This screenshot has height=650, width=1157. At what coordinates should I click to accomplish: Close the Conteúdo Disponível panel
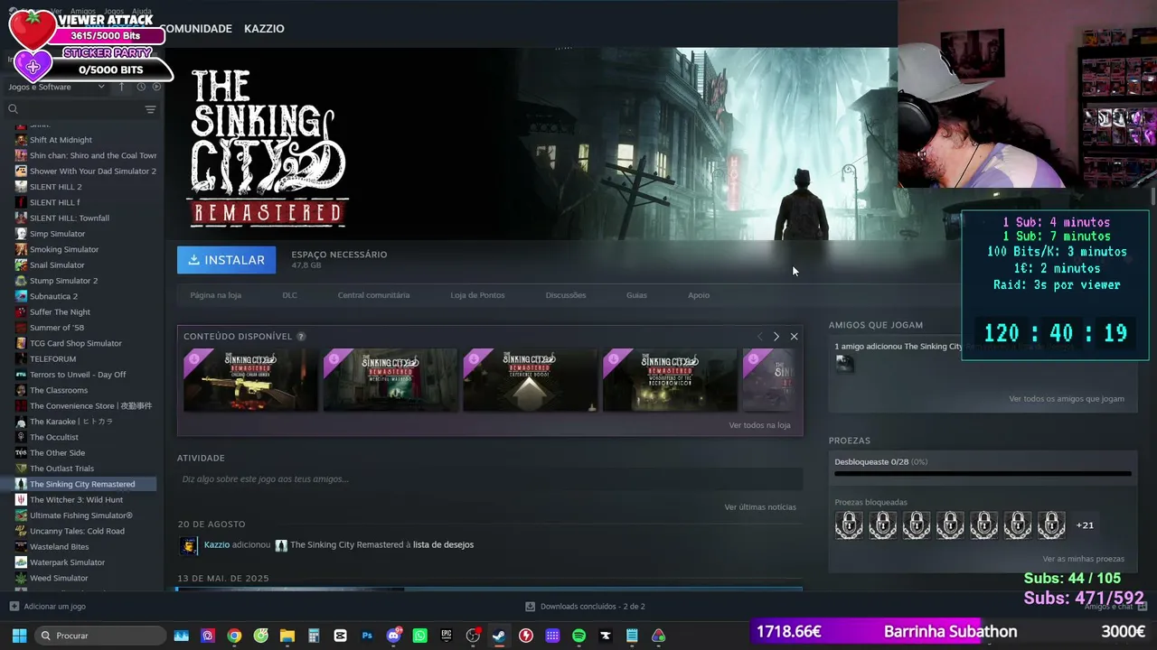794,337
